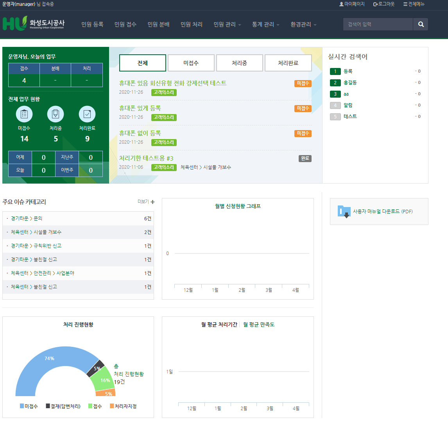Screen dimensions: 448x425
Task: Click the 미접수 clipboard icon
Action: coord(24,114)
